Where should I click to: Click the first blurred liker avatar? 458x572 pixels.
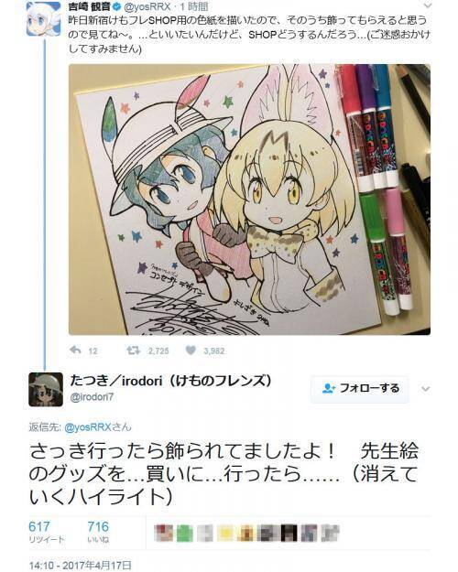pyautogui.click(x=162, y=533)
